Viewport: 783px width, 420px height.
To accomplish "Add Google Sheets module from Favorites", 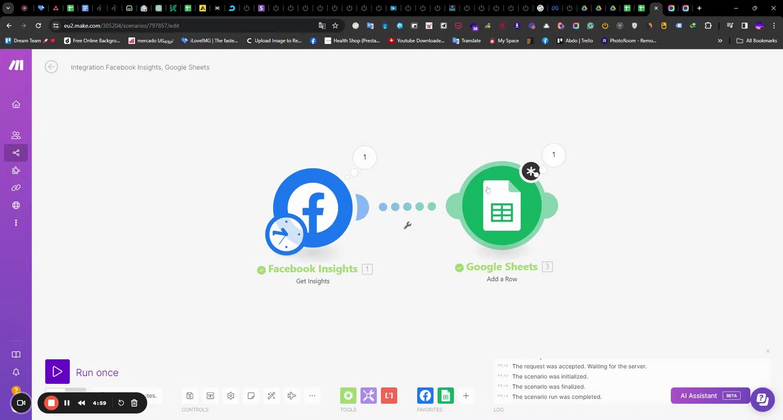I will (x=446, y=395).
